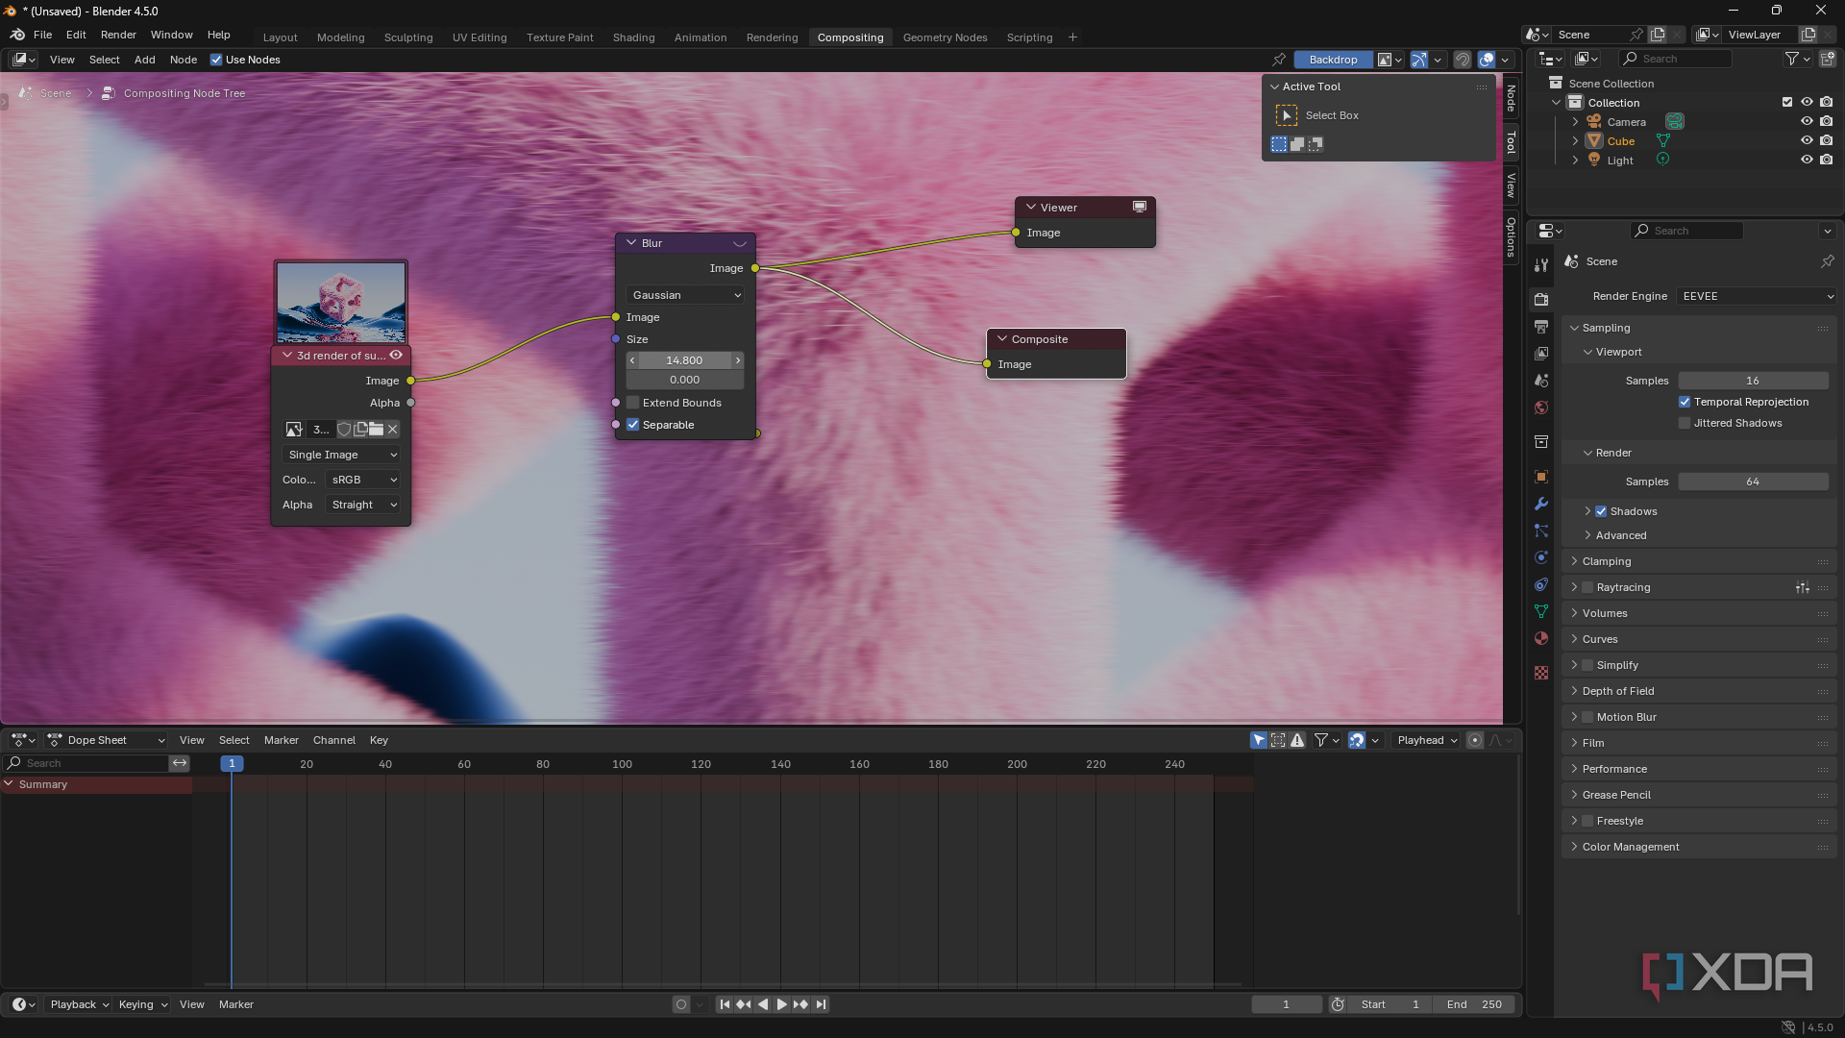
Task: Open the Single Image source dropdown
Action: (x=341, y=455)
